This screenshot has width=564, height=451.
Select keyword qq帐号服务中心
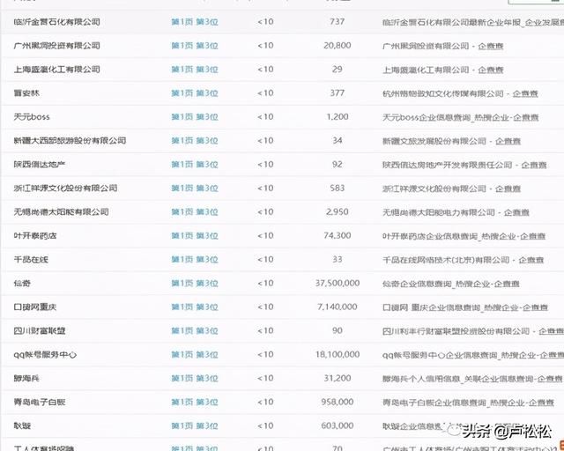point(45,355)
